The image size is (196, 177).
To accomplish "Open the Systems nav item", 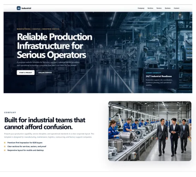I will click(x=168, y=8).
